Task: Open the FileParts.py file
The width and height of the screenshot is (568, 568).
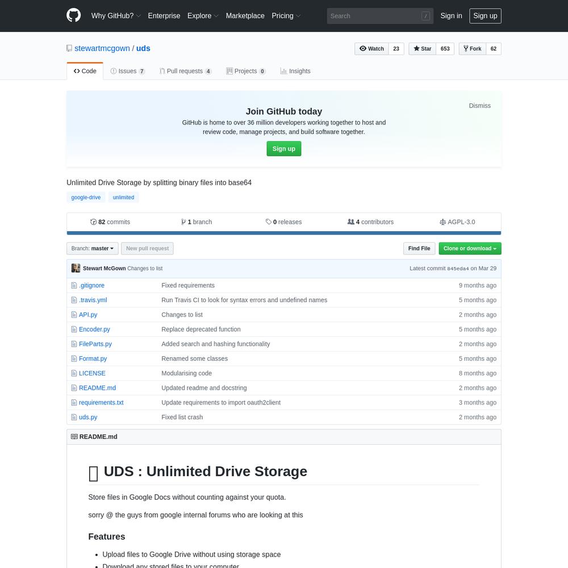Action: click(x=95, y=344)
